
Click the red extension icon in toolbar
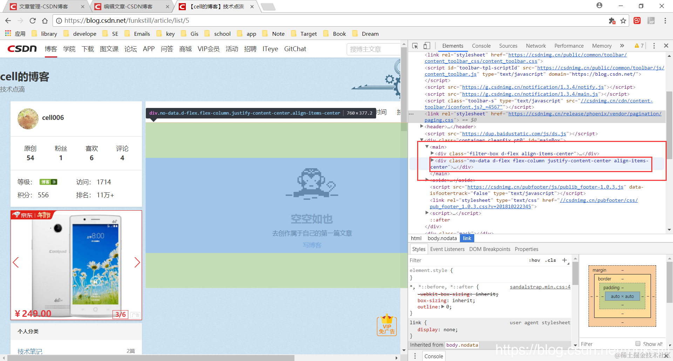pos(637,21)
